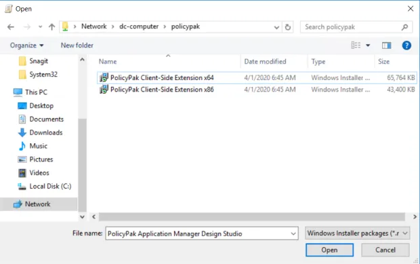Image resolution: width=420 pixels, height=264 pixels.
Task: Click the Back navigation arrow
Action: (x=11, y=27)
